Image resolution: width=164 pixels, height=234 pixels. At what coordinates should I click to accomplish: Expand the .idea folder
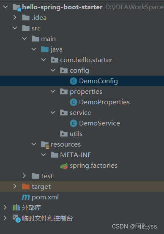click(x=15, y=17)
